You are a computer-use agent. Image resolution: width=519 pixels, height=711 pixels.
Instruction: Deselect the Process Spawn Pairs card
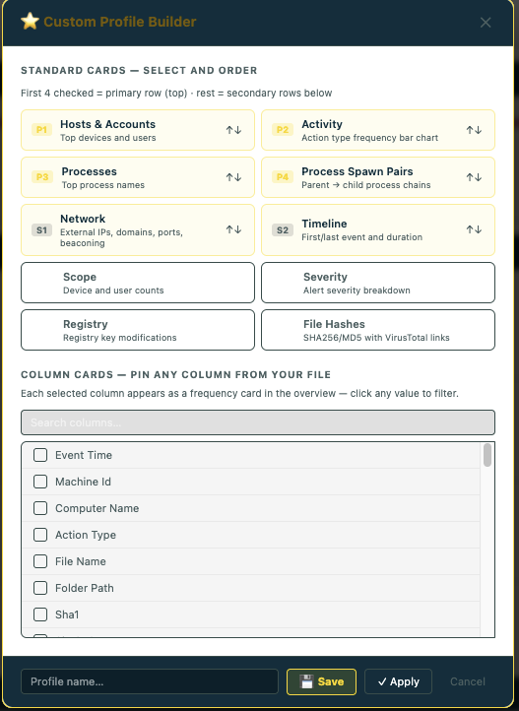[378, 177]
